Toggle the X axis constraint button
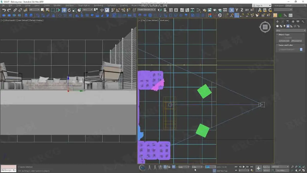307x173 pixels. coord(232,10)
